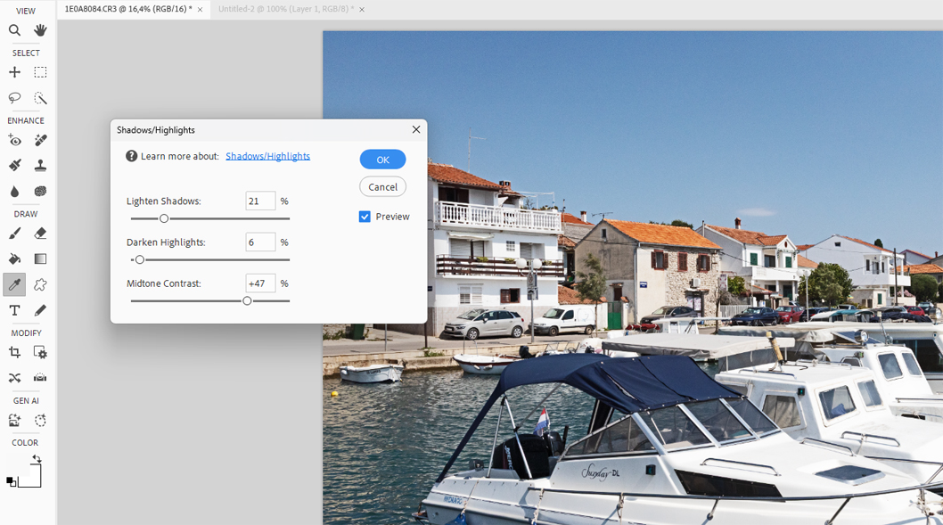
Task: Open the Shadows/Highlights help link
Action: point(267,156)
